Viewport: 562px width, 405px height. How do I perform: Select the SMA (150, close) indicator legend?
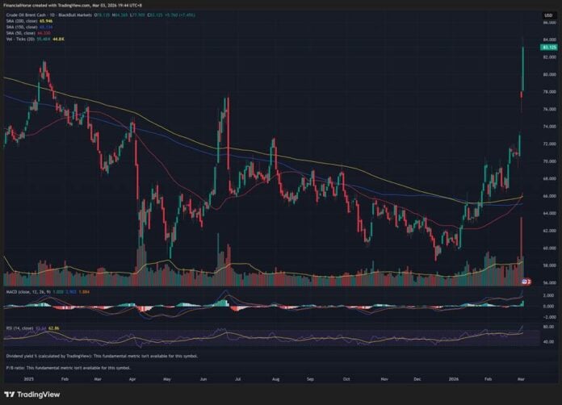[23, 27]
